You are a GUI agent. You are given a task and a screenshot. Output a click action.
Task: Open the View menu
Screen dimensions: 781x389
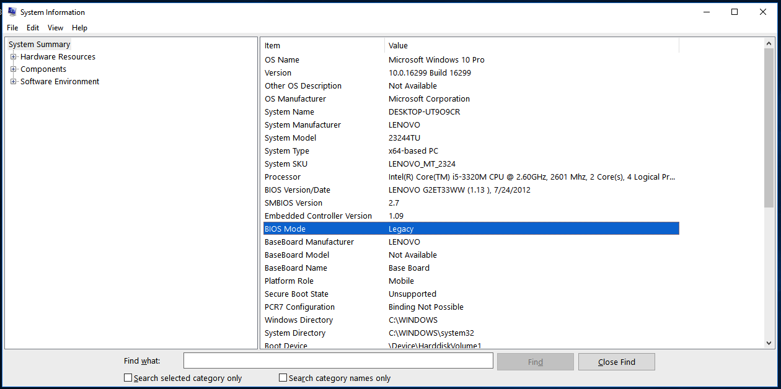point(55,28)
